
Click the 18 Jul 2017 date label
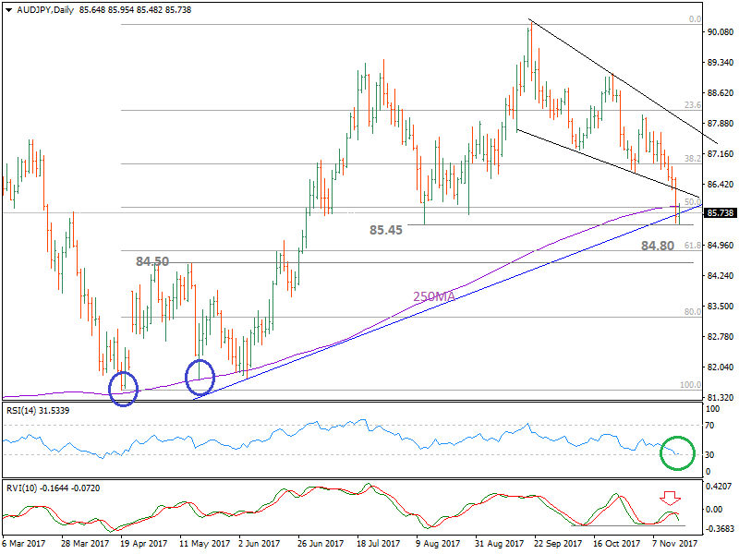(x=378, y=545)
